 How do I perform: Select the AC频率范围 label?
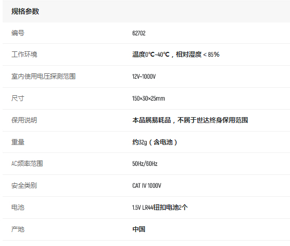click(27, 164)
